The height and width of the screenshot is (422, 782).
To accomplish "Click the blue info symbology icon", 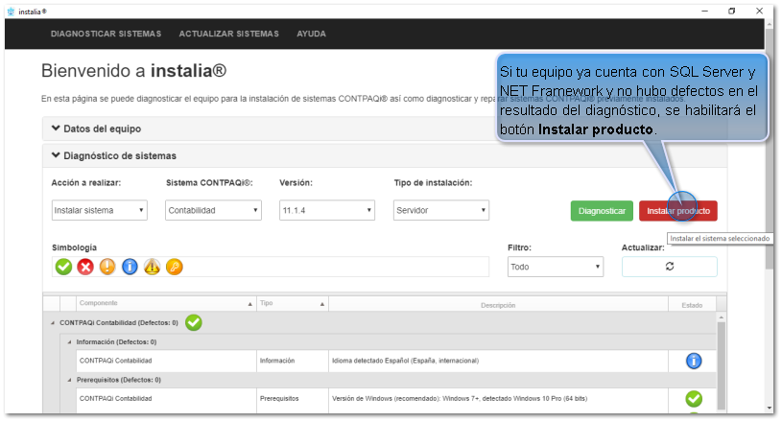I will click(130, 267).
